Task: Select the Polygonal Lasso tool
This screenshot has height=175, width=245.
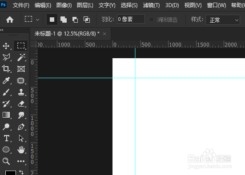Action: click(6, 57)
